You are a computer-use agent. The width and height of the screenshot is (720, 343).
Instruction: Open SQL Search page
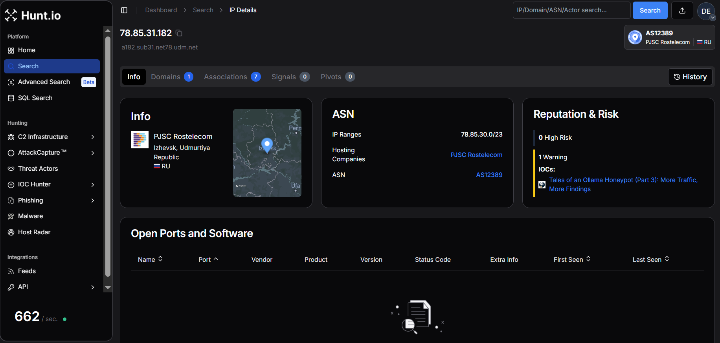(x=35, y=98)
